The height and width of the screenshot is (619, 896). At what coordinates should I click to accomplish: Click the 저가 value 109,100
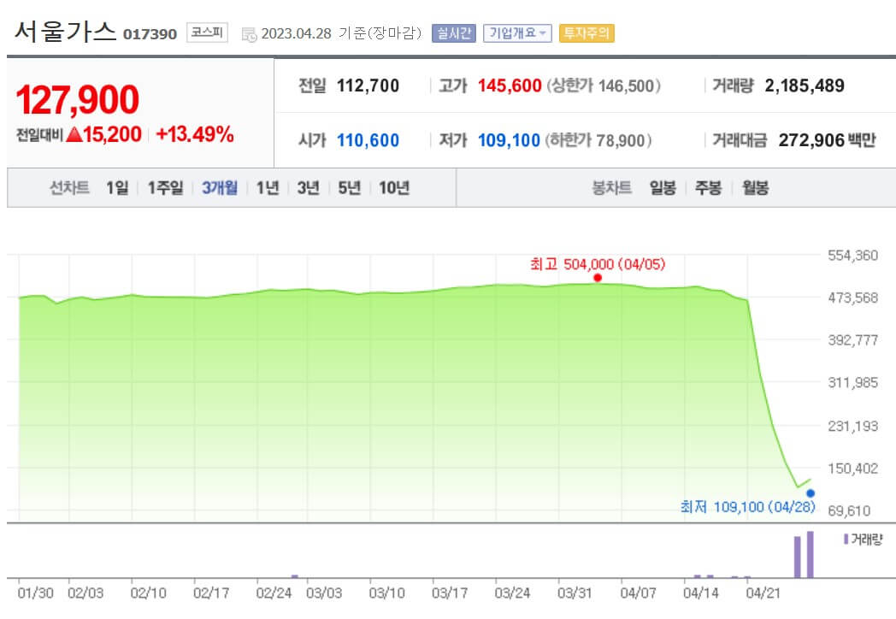(x=510, y=140)
